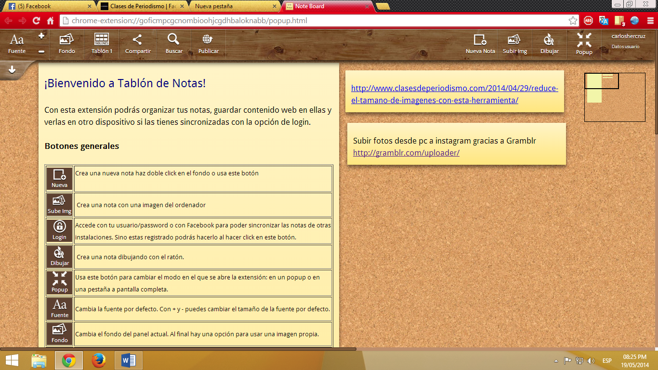Click the board minimap thumbnail
The height and width of the screenshot is (370, 658).
(x=614, y=97)
